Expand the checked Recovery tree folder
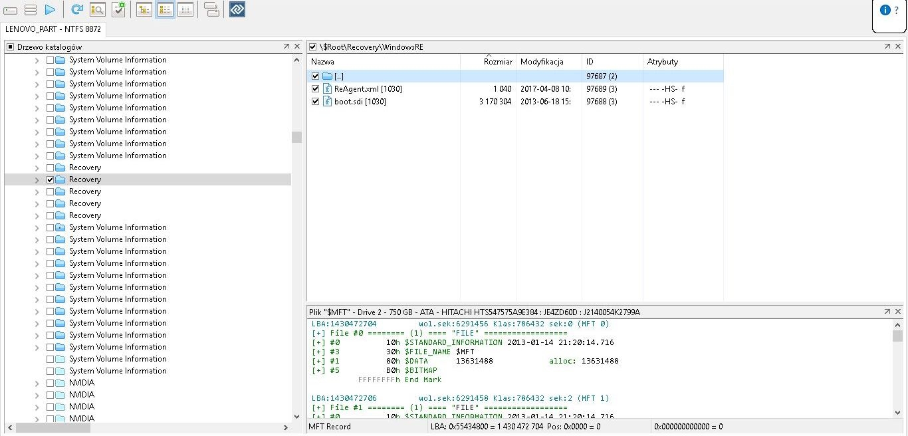The height and width of the screenshot is (436, 908). click(37, 179)
